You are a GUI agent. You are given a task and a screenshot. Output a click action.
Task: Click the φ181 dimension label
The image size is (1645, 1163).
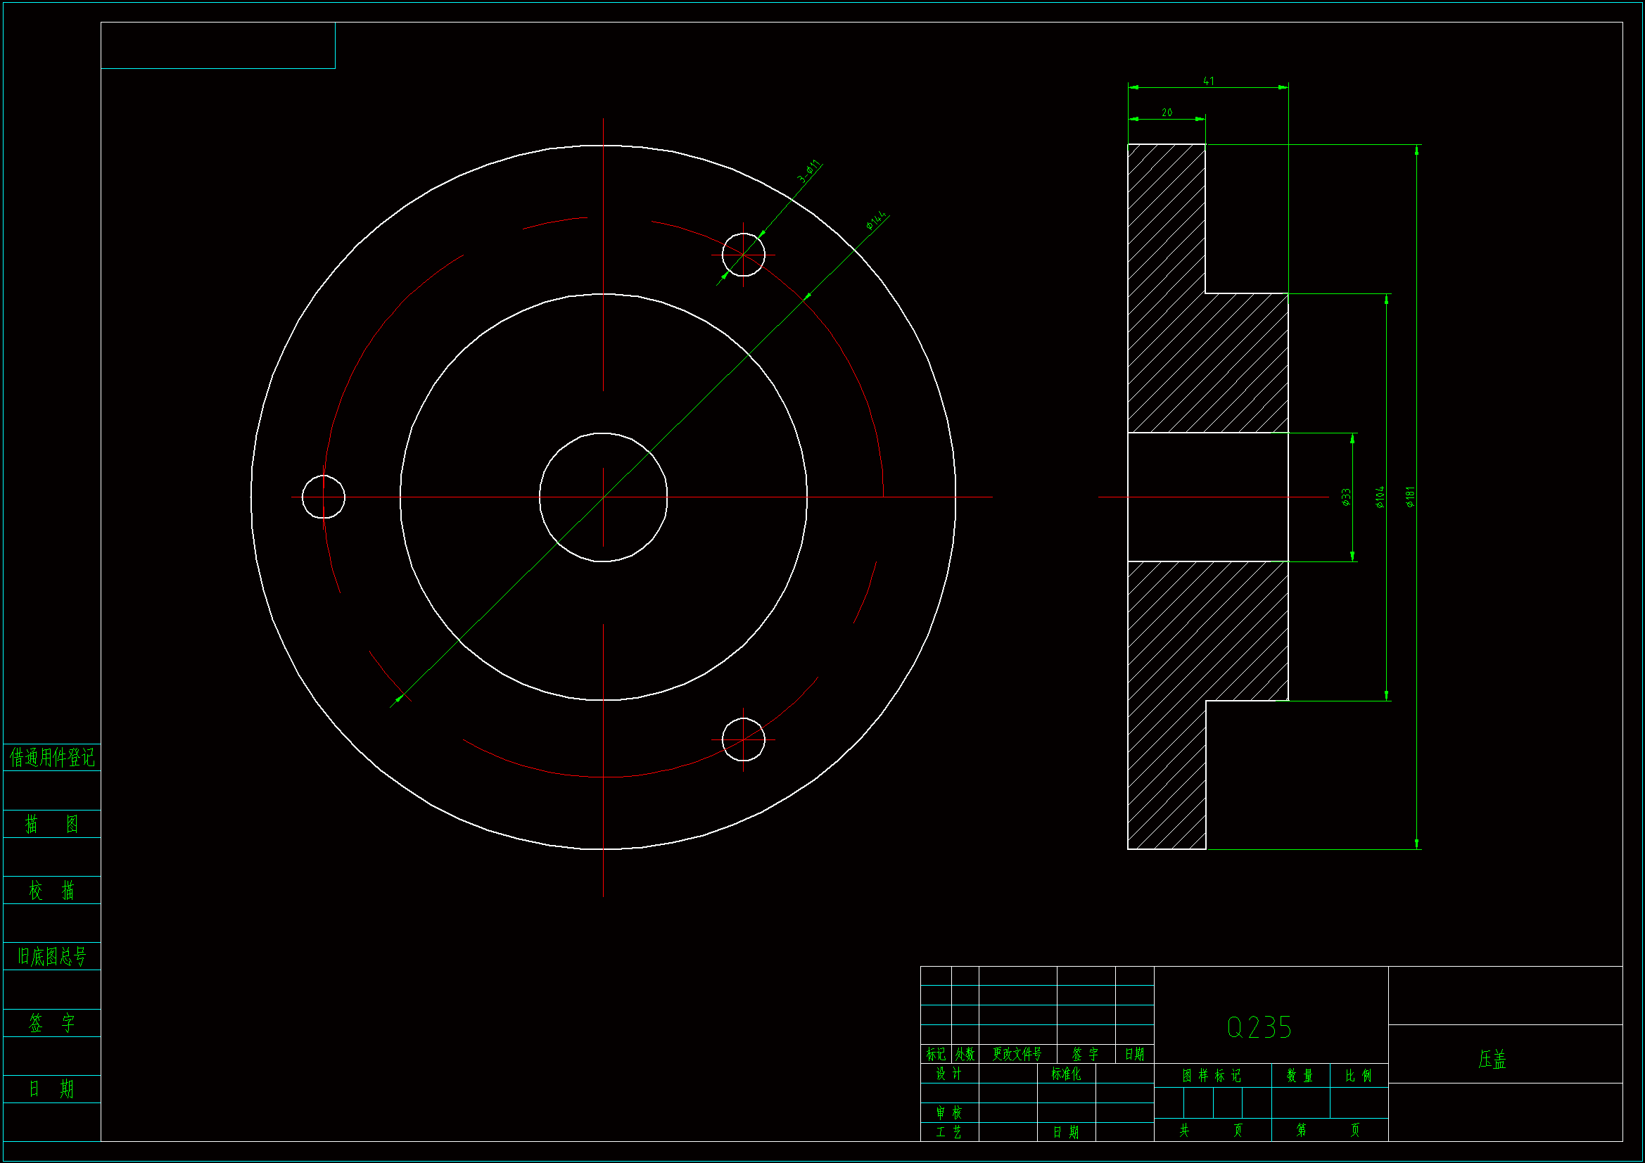click(1410, 497)
